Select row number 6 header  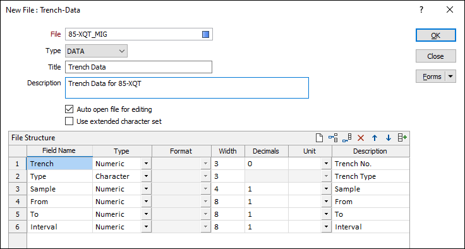tap(18, 227)
